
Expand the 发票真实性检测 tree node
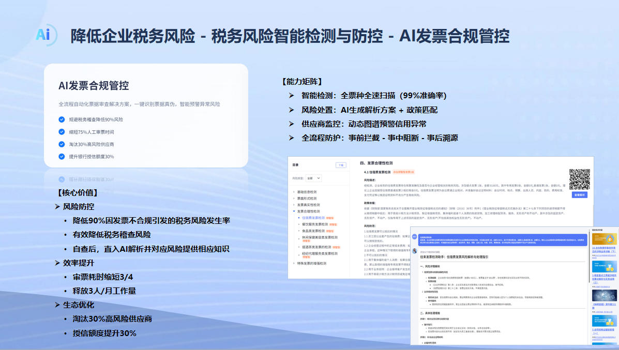point(294,205)
